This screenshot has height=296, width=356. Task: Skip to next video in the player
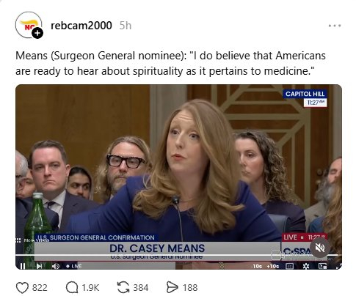(x=39, y=266)
